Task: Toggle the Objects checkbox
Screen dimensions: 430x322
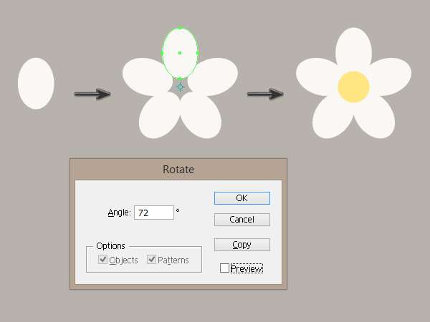Action: point(102,259)
